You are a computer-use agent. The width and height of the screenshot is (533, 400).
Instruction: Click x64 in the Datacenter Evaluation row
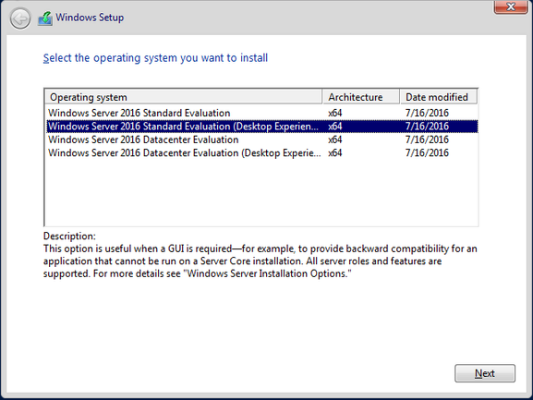(334, 139)
